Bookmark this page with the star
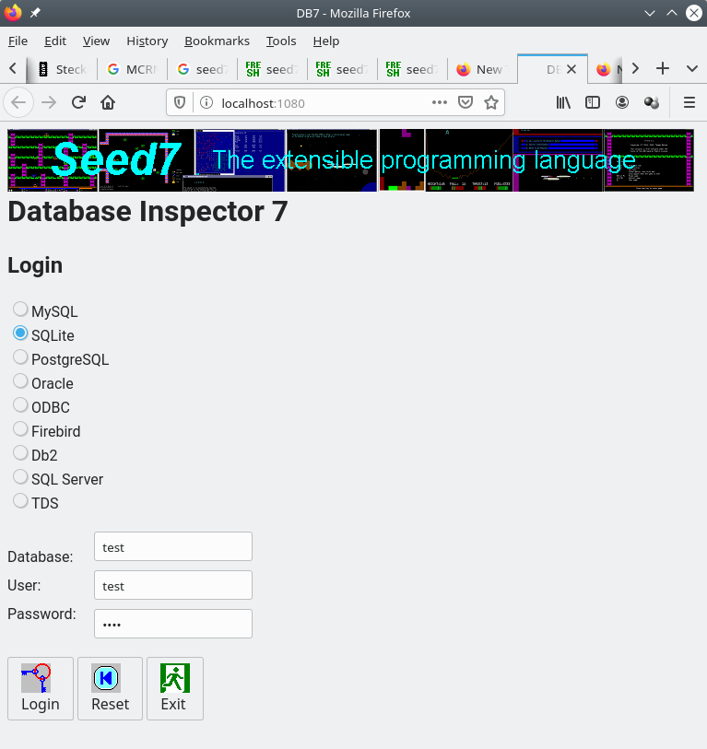Viewport: 707px width, 749px height. [x=491, y=102]
